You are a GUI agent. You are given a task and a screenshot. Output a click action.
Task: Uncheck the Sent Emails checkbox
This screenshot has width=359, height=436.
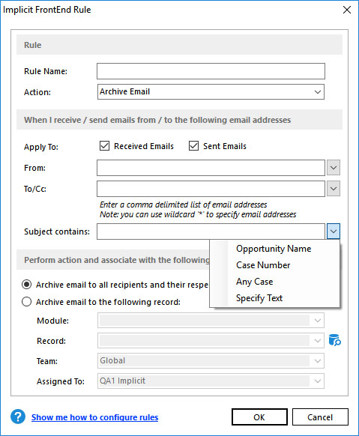pyautogui.click(x=193, y=145)
